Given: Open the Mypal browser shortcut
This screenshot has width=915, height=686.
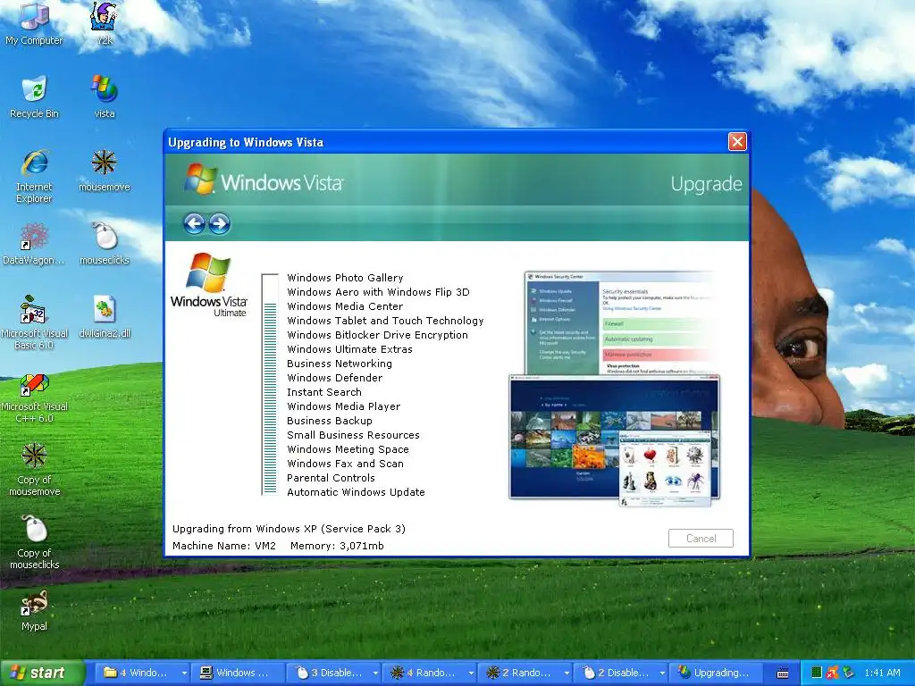Looking at the screenshot, I should pos(34,610).
